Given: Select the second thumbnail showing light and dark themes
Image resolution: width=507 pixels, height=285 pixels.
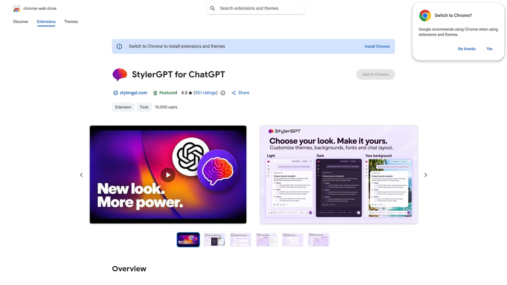Looking at the screenshot, I should point(214,240).
